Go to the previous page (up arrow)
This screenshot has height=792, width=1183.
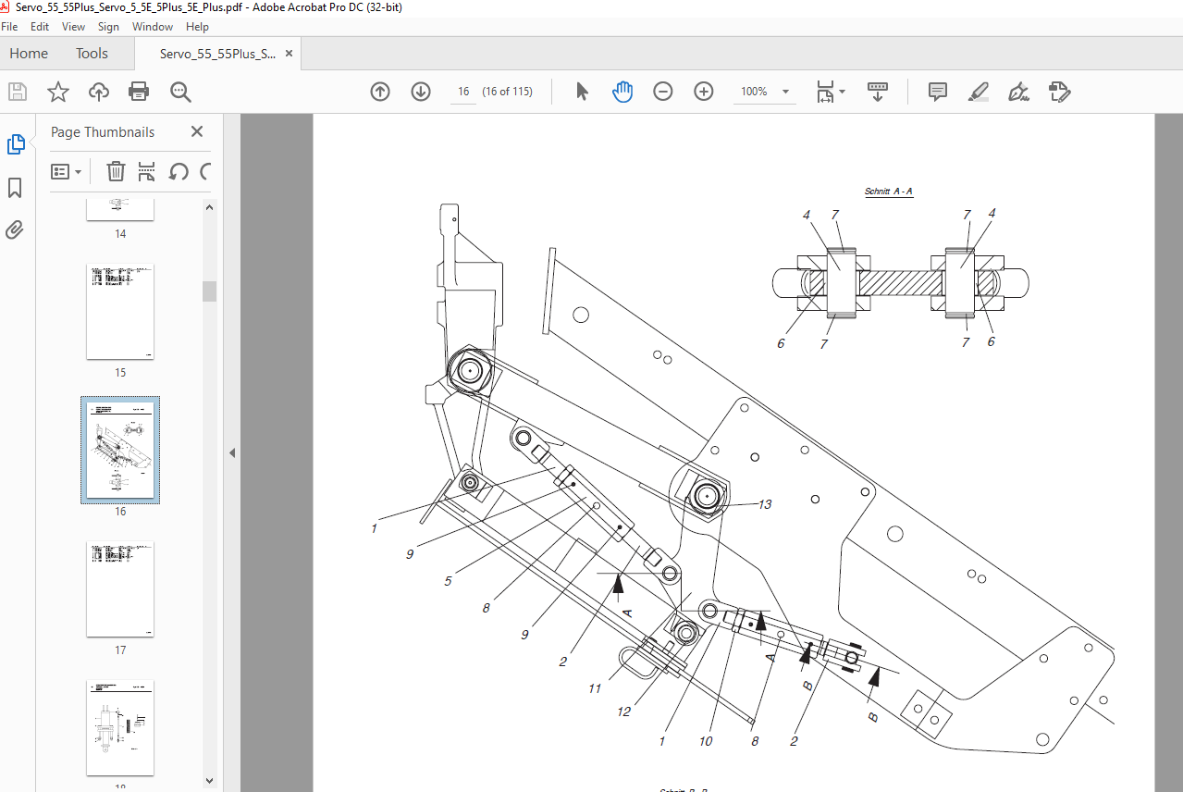coord(380,92)
